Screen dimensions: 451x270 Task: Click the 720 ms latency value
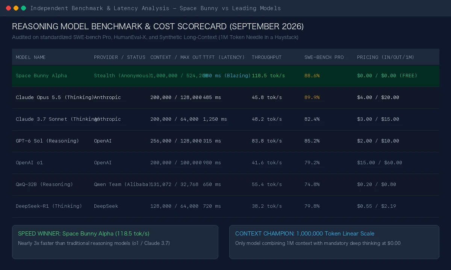click(x=212, y=206)
